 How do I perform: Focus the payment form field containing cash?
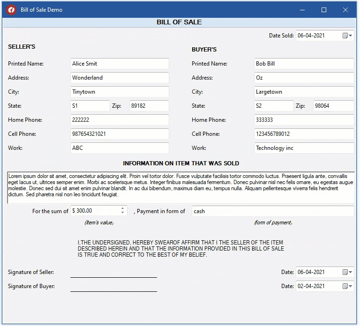coord(273,211)
